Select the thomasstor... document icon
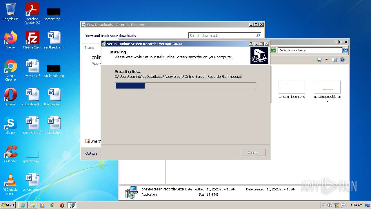Image resolution: width=371 pixels, height=209 pixels. tap(54, 125)
